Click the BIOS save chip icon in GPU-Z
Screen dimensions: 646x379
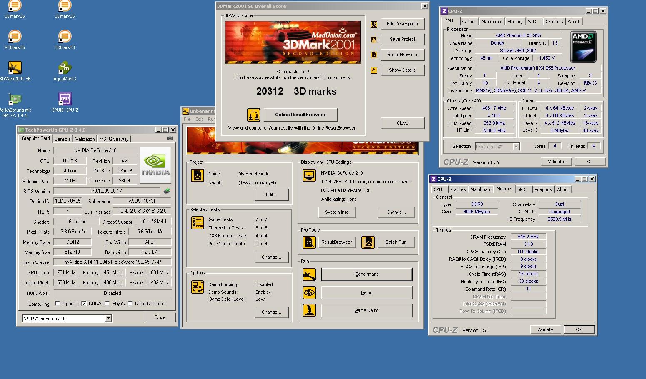coord(167,191)
